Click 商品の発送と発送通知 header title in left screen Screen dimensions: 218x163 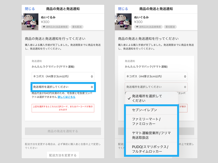coord(63,9)
